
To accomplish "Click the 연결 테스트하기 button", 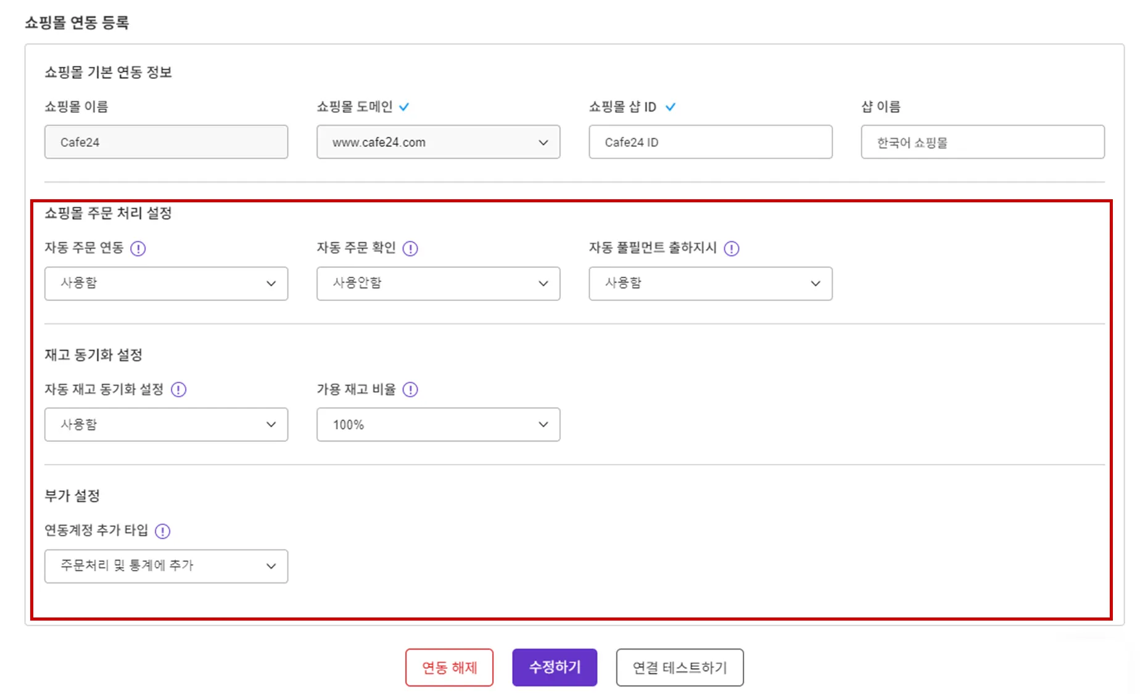I will (679, 667).
